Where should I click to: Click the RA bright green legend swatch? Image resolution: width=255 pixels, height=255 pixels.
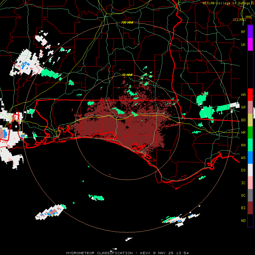pyautogui.click(x=250, y=145)
